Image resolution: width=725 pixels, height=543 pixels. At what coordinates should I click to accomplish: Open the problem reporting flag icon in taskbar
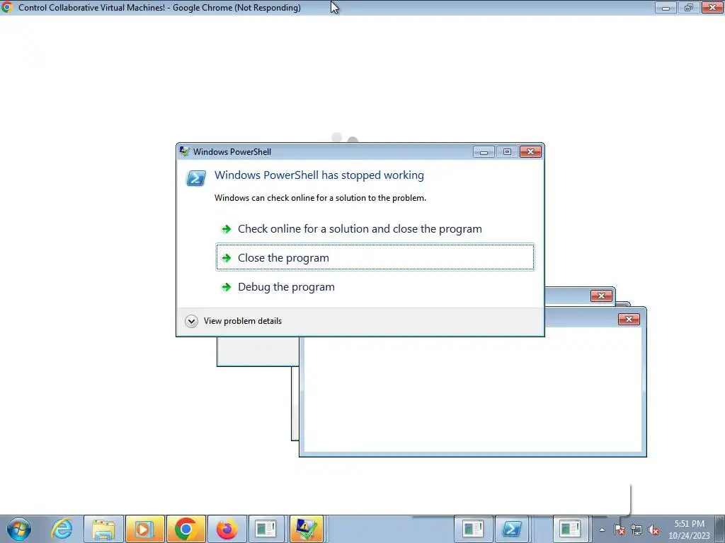click(x=306, y=529)
